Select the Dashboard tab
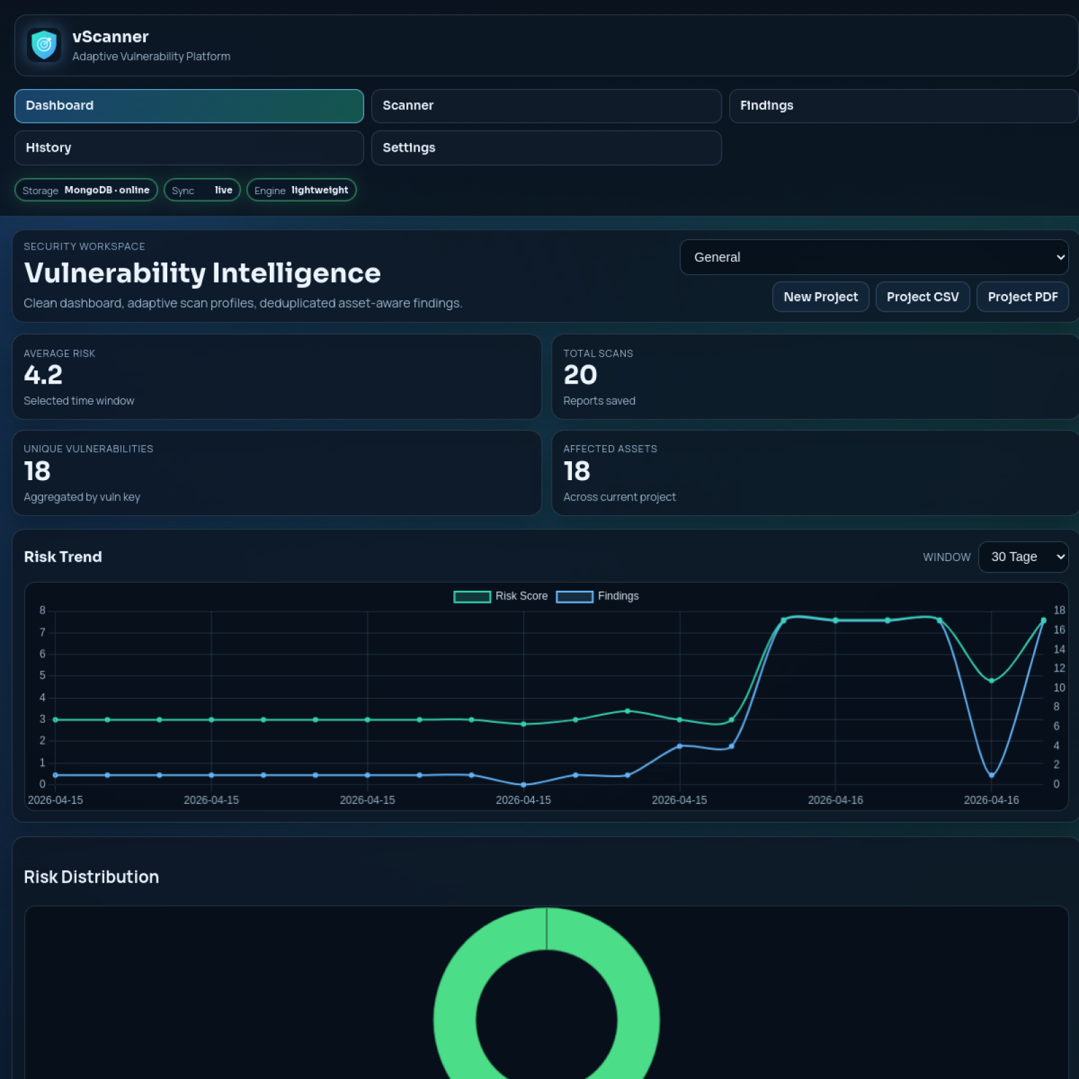1079x1079 pixels. click(188, 106)
